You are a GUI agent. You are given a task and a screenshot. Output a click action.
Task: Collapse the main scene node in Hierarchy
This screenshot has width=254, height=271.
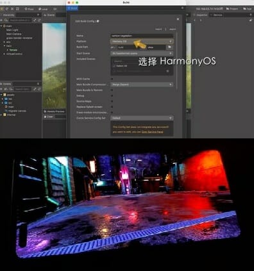point(1,26)
